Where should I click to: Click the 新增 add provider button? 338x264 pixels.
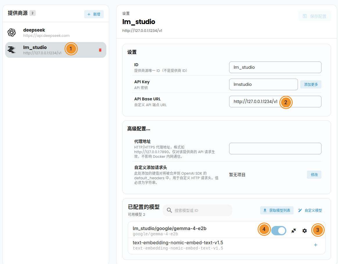point(94,14)
